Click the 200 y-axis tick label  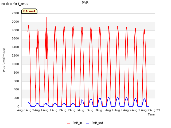(x=16, y=98)
